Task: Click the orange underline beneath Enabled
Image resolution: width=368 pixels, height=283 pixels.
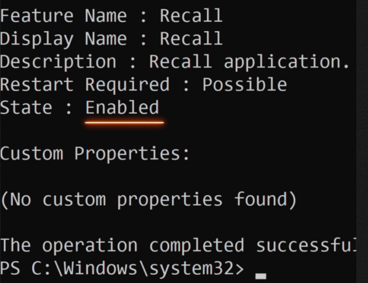Action: (125, 122)
